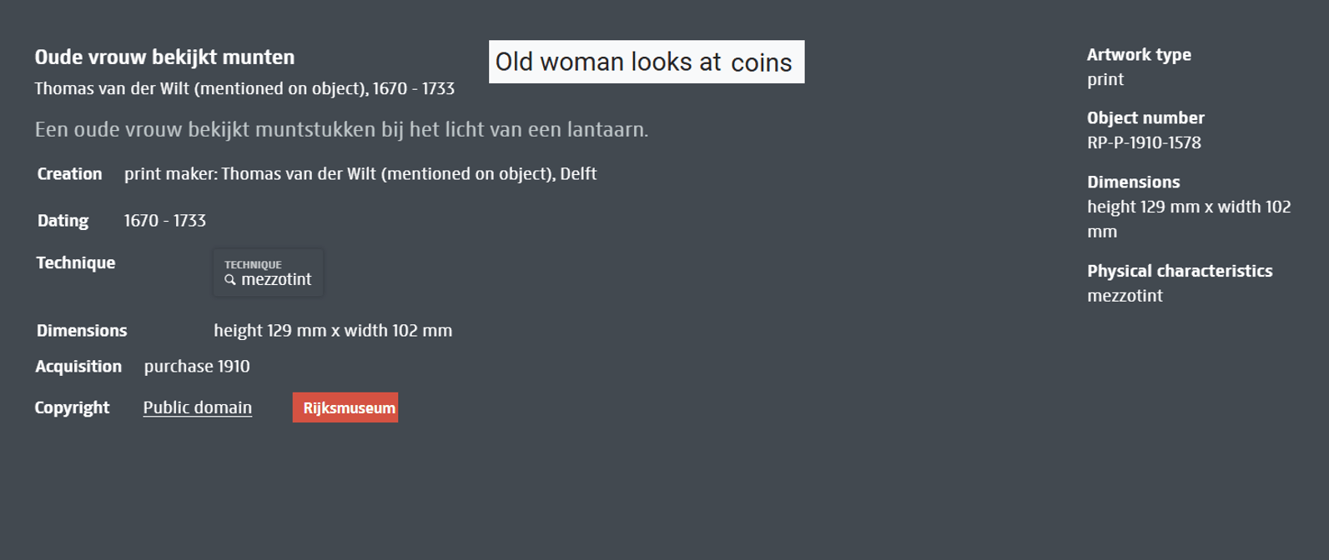Click the right panel Dimensions heading
1329x560 pixels.
[1133, 182]
